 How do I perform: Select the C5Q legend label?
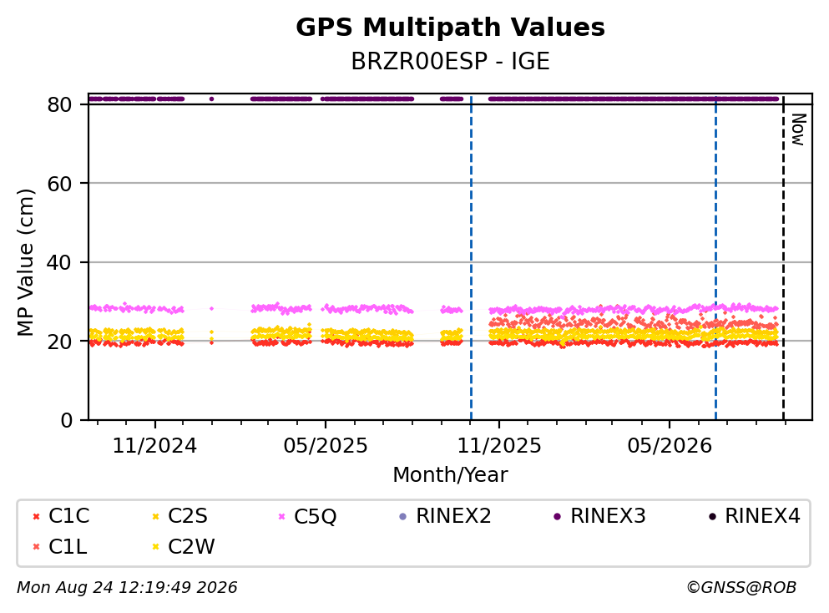tap(315, 516)
